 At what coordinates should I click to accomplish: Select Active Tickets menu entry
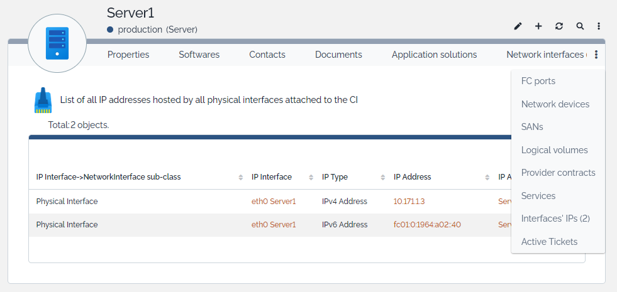tap(549, 242)
